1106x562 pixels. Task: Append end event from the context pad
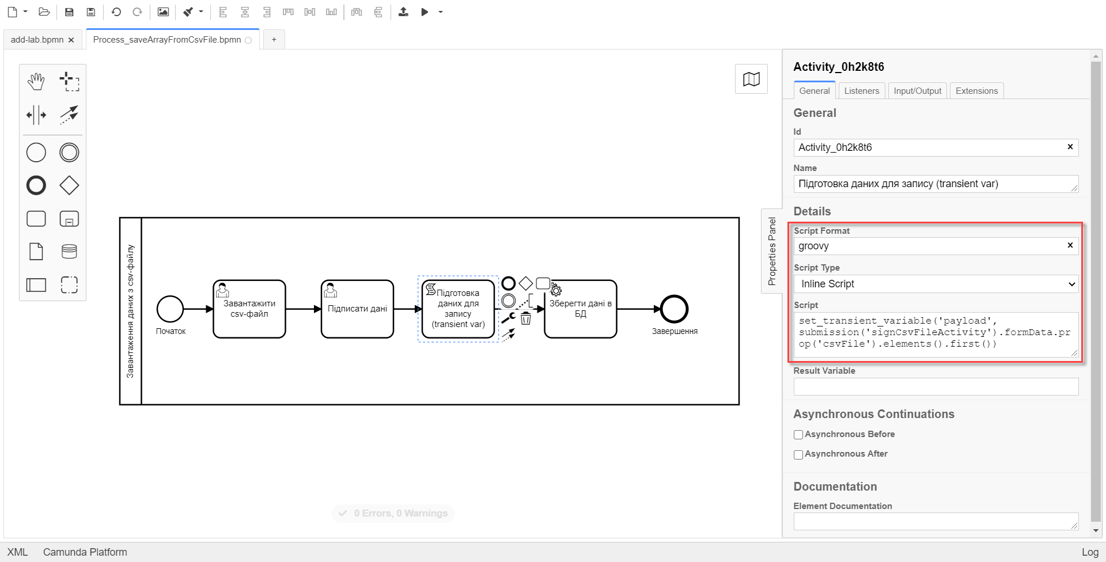click(508, 283)
